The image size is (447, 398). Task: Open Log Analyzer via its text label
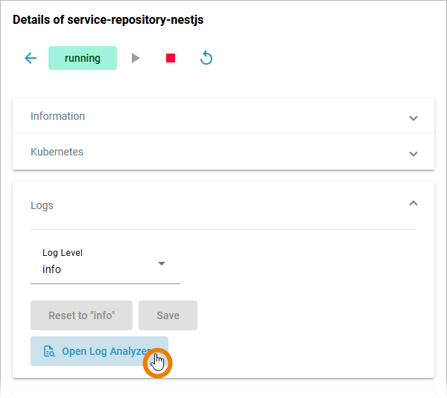(105, 352)
